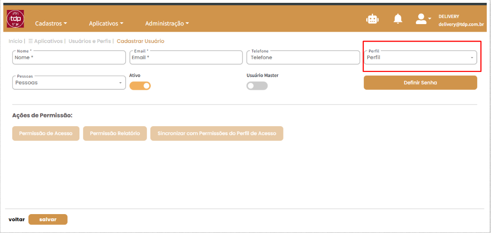Screen dimensions: 491x233
Task: Click the tdp logo icon
Action: point(15,19)
